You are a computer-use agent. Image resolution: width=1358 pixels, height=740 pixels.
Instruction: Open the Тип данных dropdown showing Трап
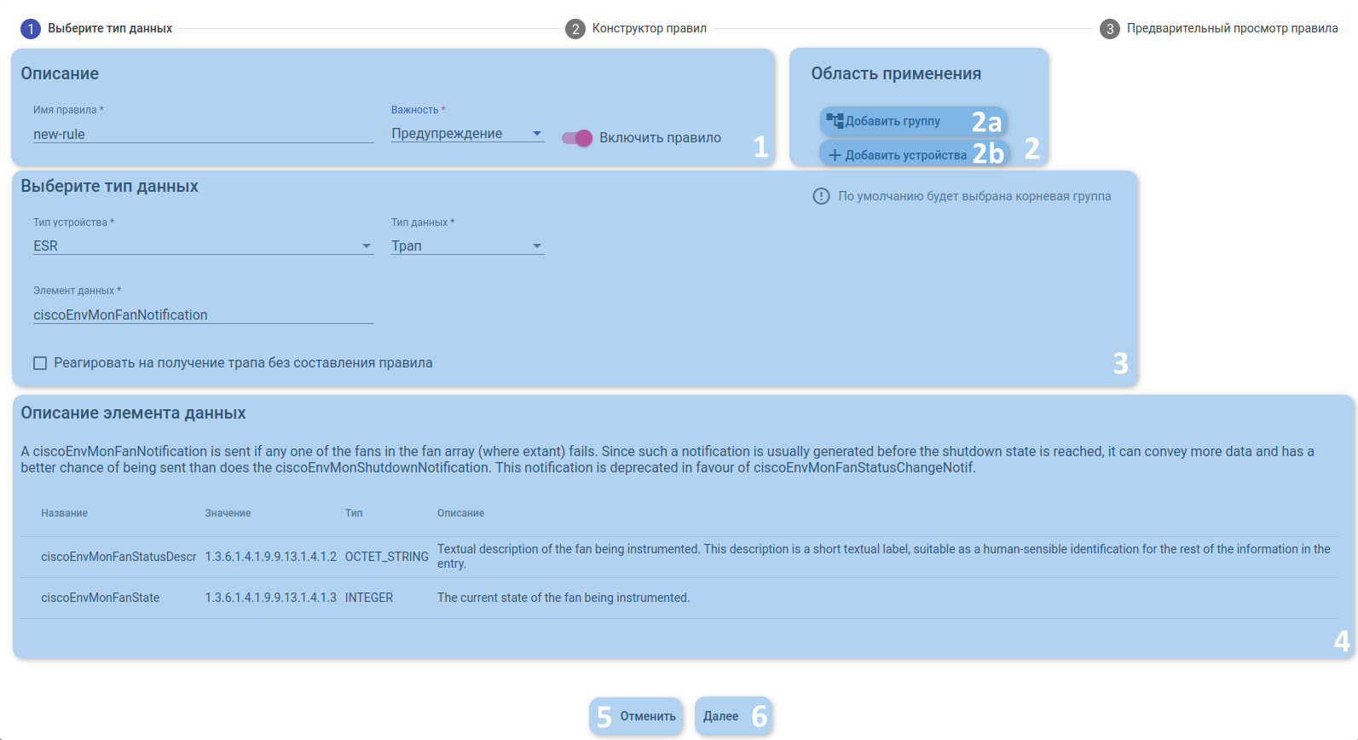coord(467,246)
